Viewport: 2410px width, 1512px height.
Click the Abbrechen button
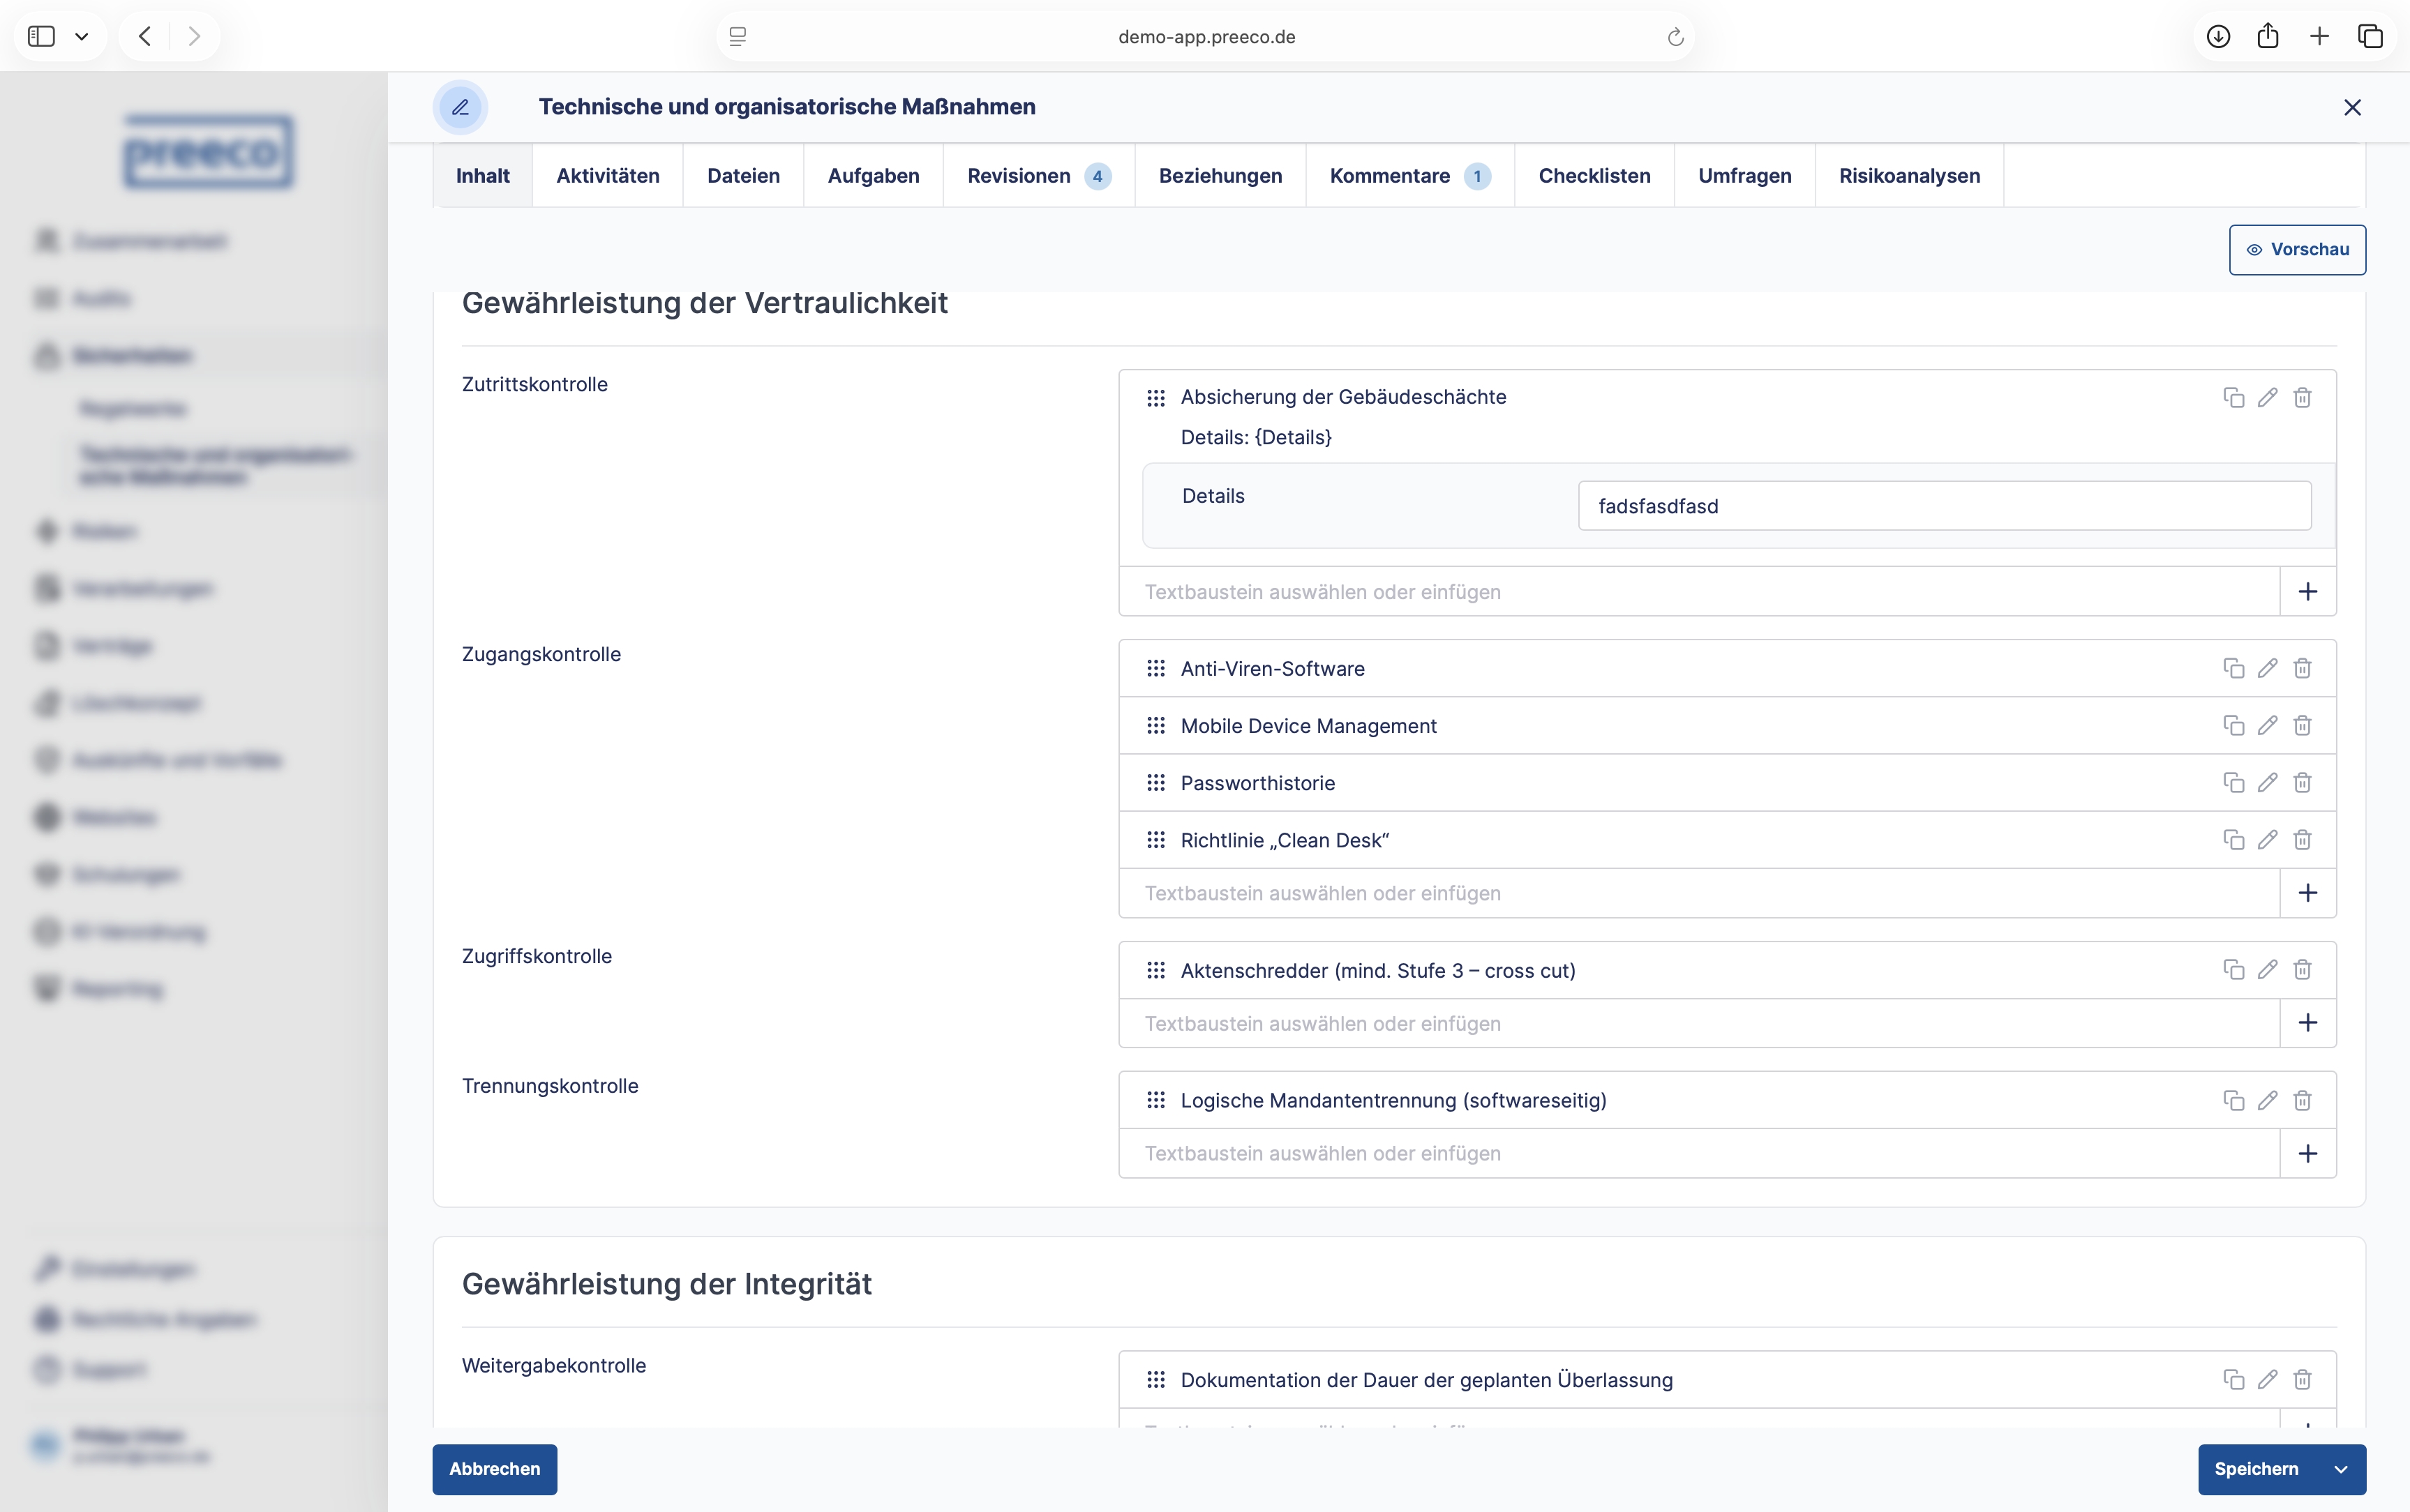[494, 1469]
